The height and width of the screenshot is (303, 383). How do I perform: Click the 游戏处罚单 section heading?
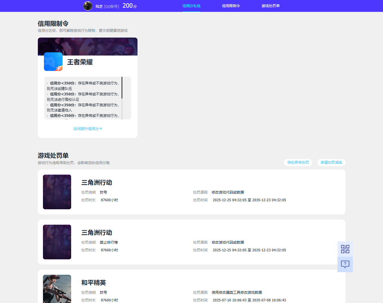pos(53,156)
